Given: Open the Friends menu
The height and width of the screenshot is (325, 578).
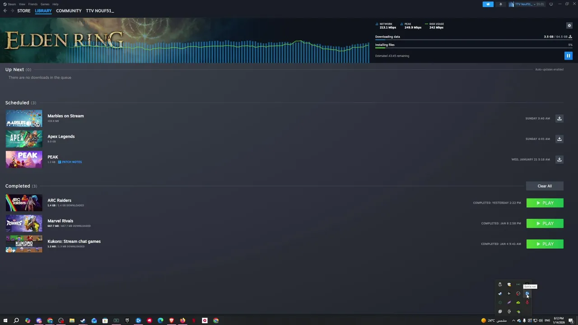Looking at the screenshot, I should 33,4.
